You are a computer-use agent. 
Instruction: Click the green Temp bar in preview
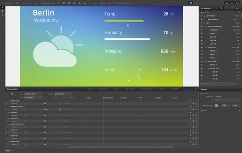[x=124, y=21]
